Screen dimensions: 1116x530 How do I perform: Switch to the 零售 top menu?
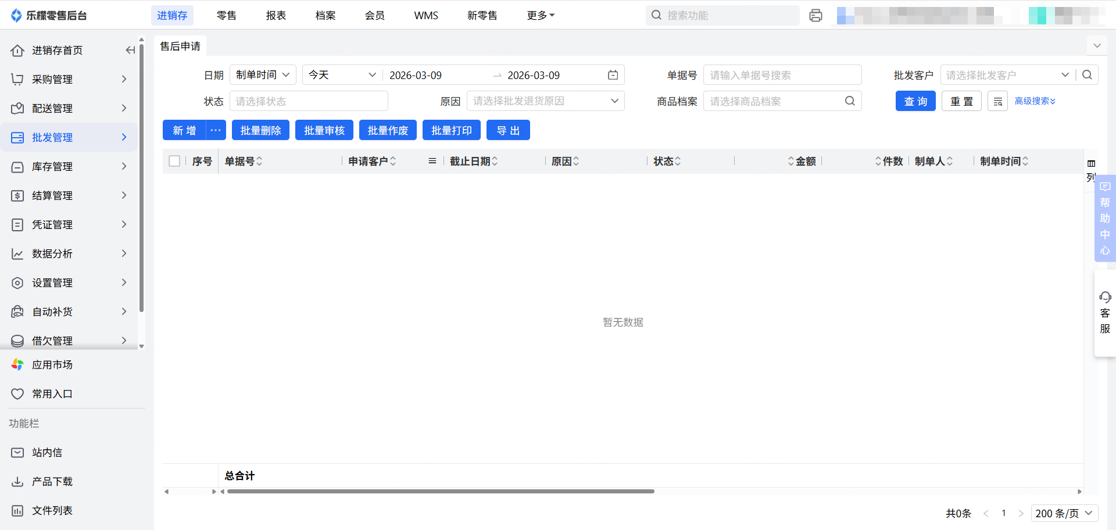(226, 16)
